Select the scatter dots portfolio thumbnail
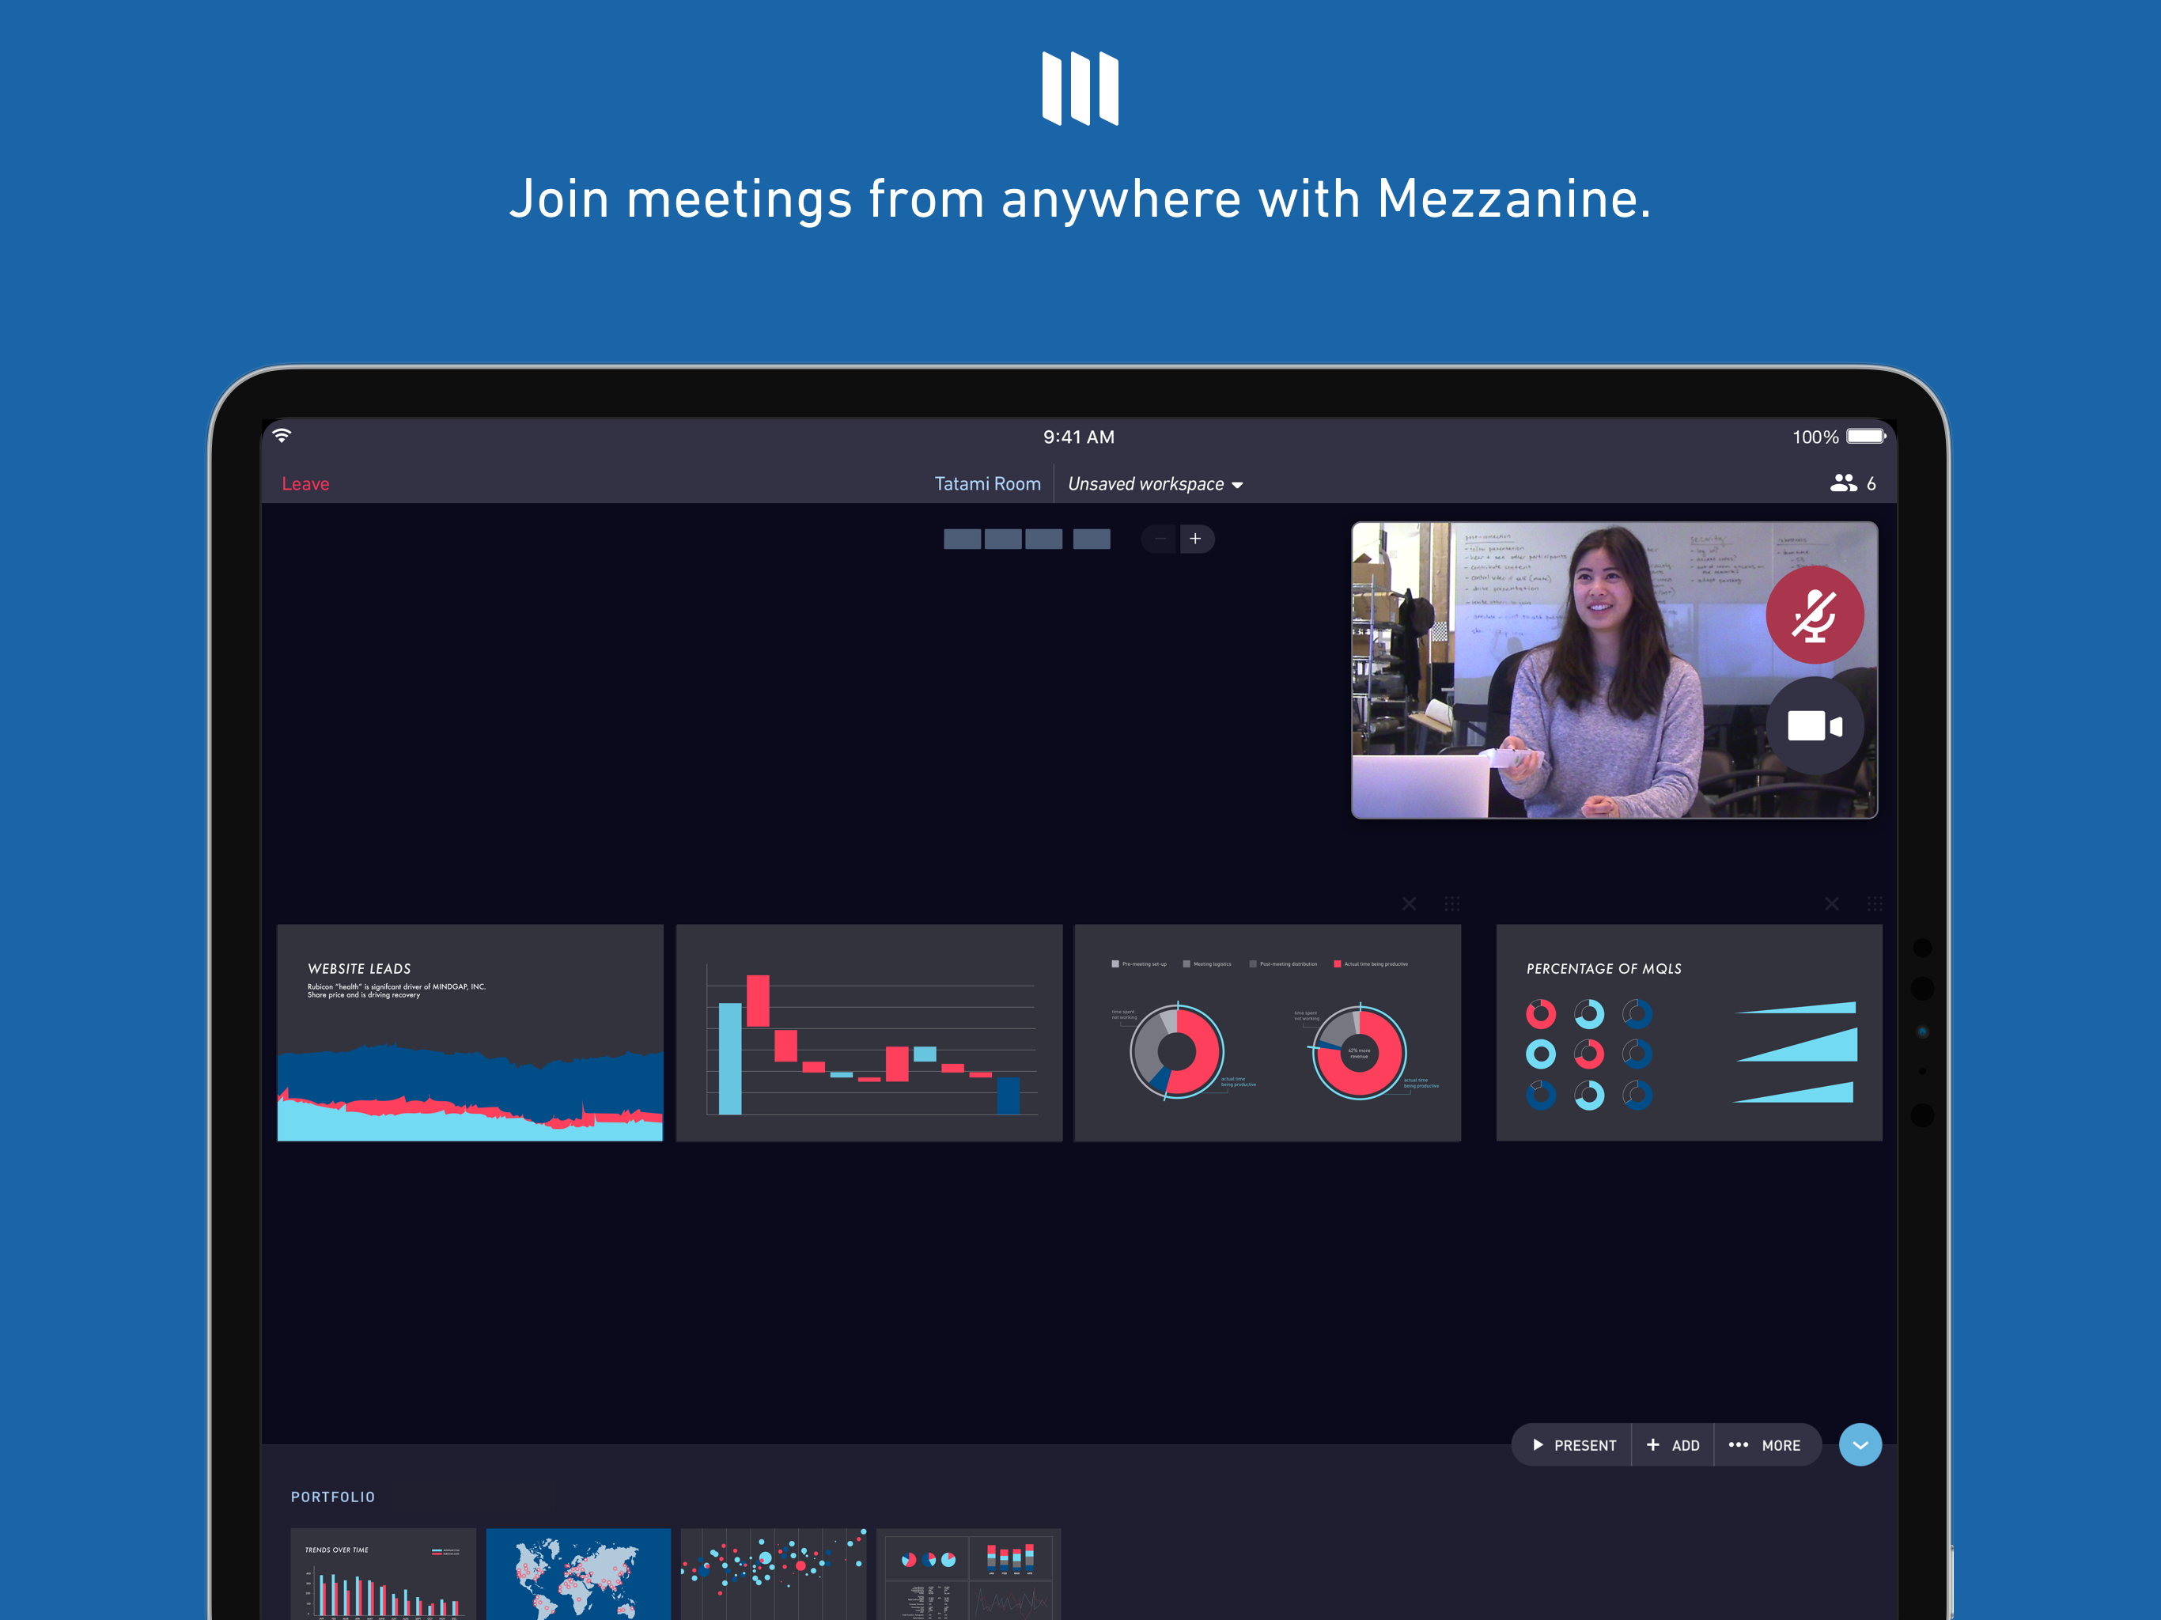The image size is (2161, 1620). 774,1573
